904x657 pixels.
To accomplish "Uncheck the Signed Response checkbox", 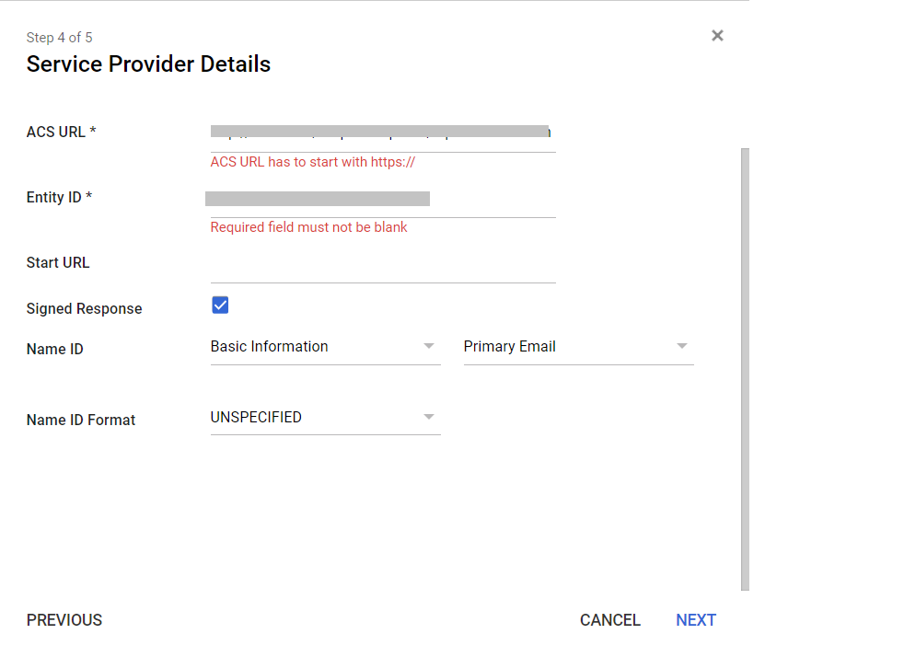I will [x=220, y=305].
